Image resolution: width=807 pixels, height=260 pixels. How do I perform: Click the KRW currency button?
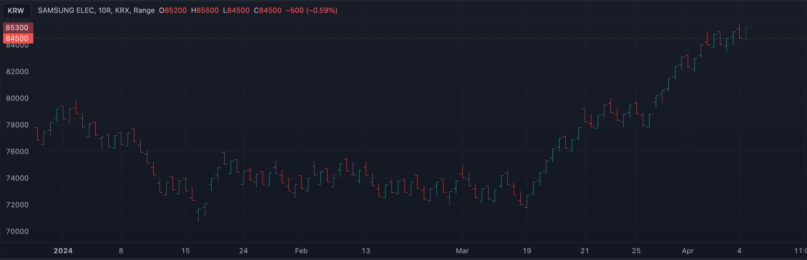(x=16, y=11)
